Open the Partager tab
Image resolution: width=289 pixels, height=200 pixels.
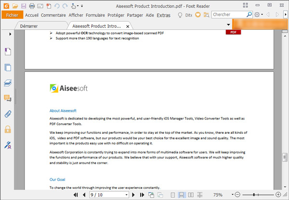(135, 15)
